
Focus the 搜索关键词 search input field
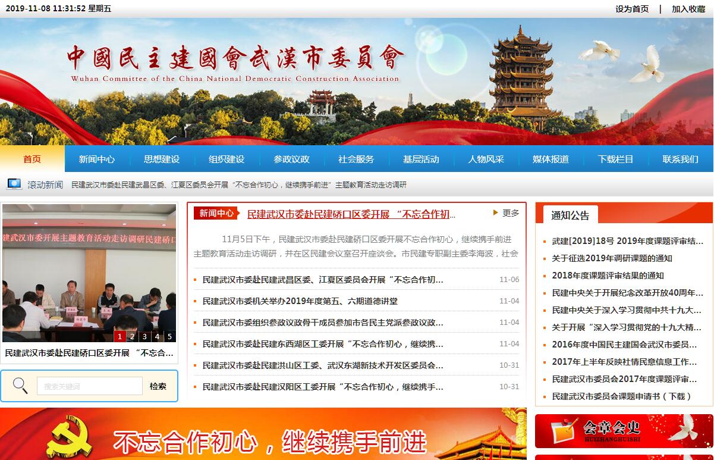89,386
